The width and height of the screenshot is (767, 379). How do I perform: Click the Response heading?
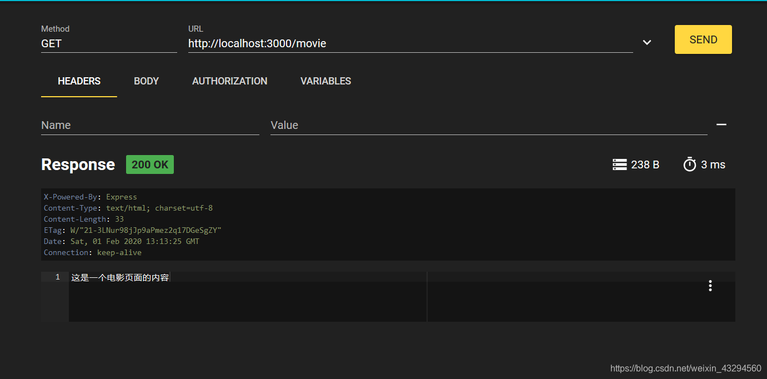tap(78, 164)
